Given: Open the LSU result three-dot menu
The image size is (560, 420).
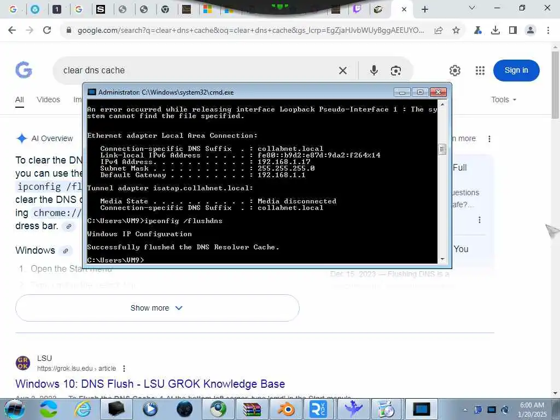Looking at the screenshot, I should (124, 368).
